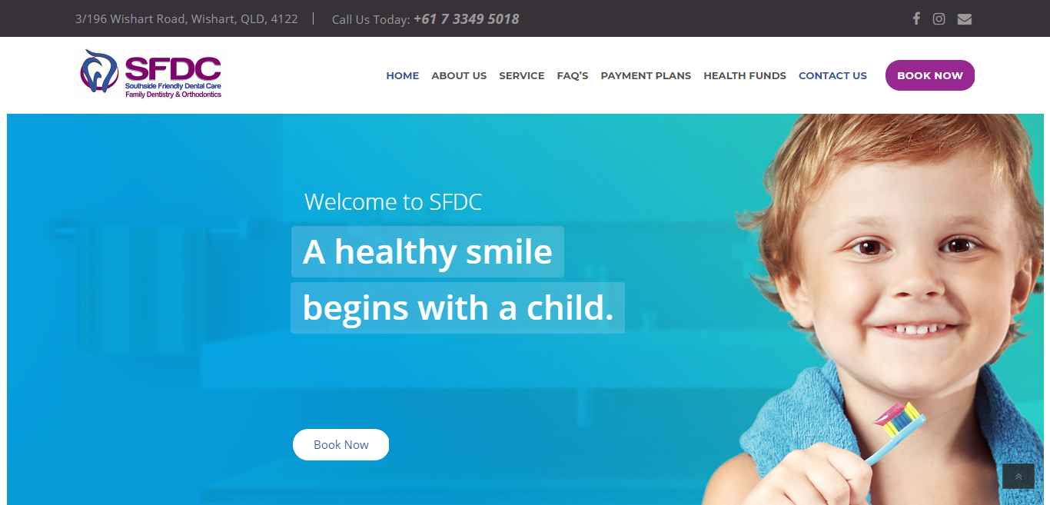Click the 'Welcome to SFDC' heading

point(393,202)
